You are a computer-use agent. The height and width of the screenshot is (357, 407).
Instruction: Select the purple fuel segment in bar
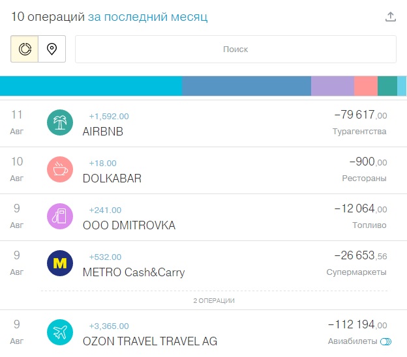[333, 86]
